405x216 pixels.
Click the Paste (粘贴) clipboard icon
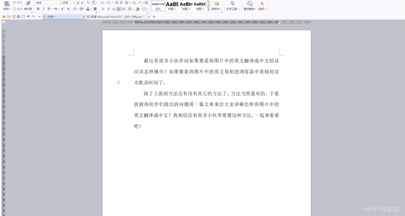click(x=7, y=4)
